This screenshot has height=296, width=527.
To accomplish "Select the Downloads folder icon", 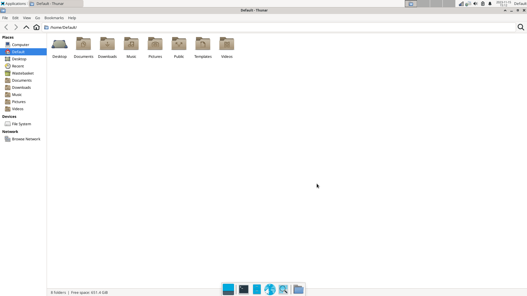I will (x=107, y=44).
